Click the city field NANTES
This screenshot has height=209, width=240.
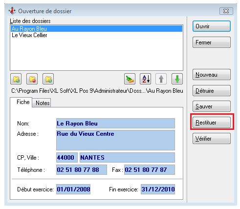[x=127, y=157]
